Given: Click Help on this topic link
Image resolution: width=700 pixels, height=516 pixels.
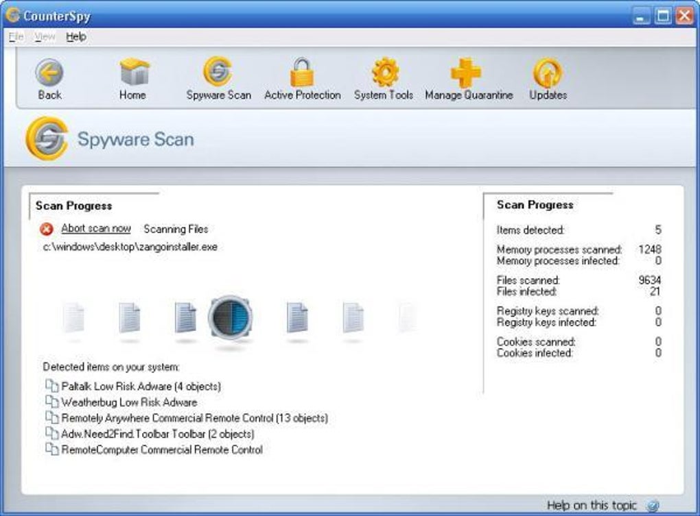Looking at the screenshot, I should click(x=592, y=505).
